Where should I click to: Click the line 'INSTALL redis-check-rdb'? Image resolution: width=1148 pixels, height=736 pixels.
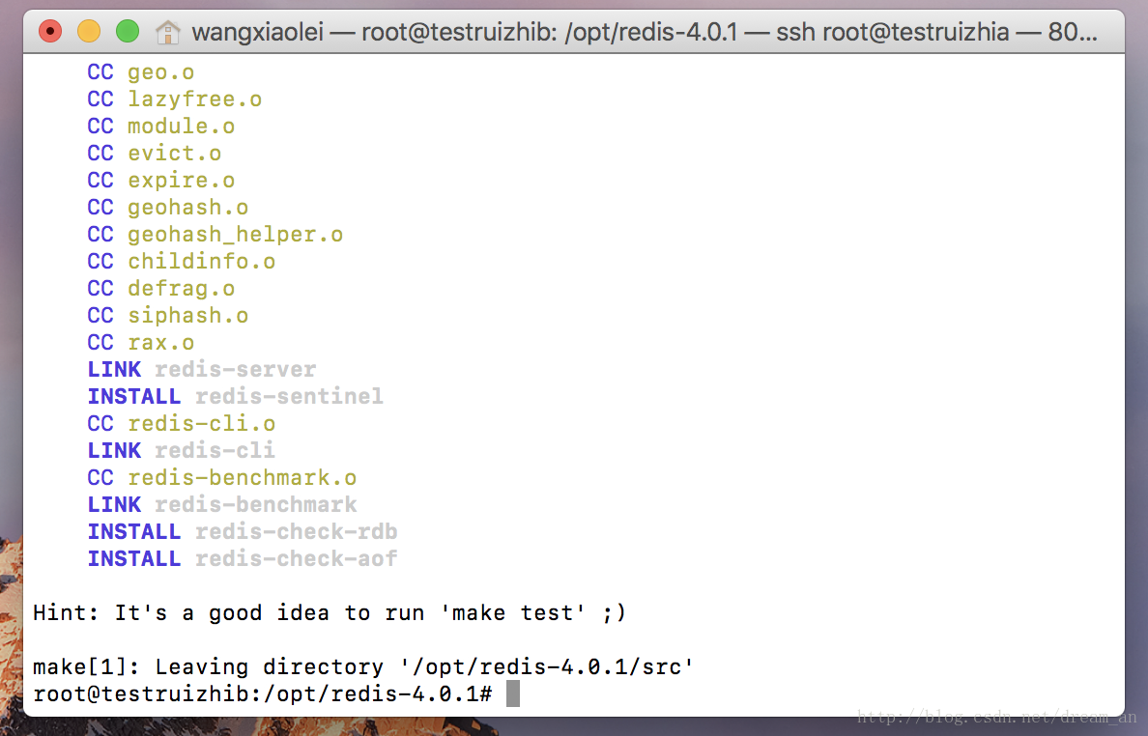[243, 532]
